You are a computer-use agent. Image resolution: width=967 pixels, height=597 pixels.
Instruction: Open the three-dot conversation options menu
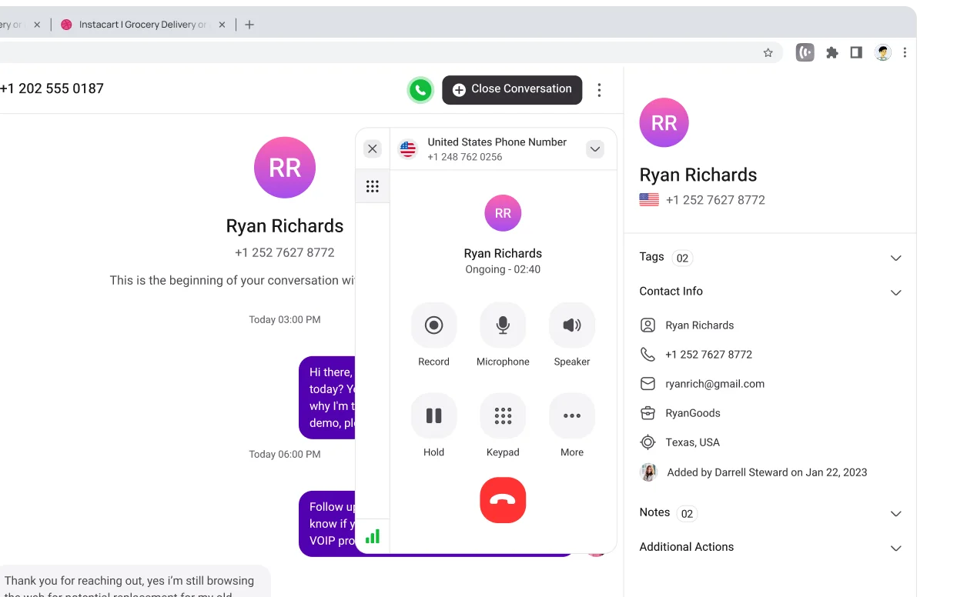point(599,90)
